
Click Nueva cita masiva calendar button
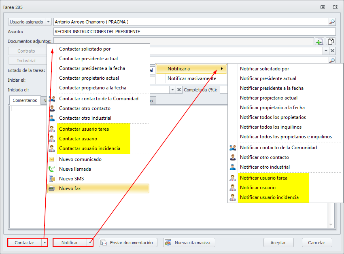tap(189, 243)
